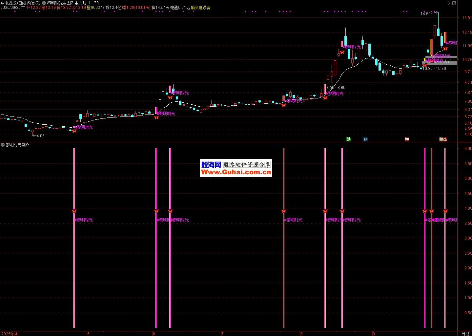The width and height of the screenshot is (472, 336).
Task: Click month 9 marker on time axis
Action: tap(373, 334)
